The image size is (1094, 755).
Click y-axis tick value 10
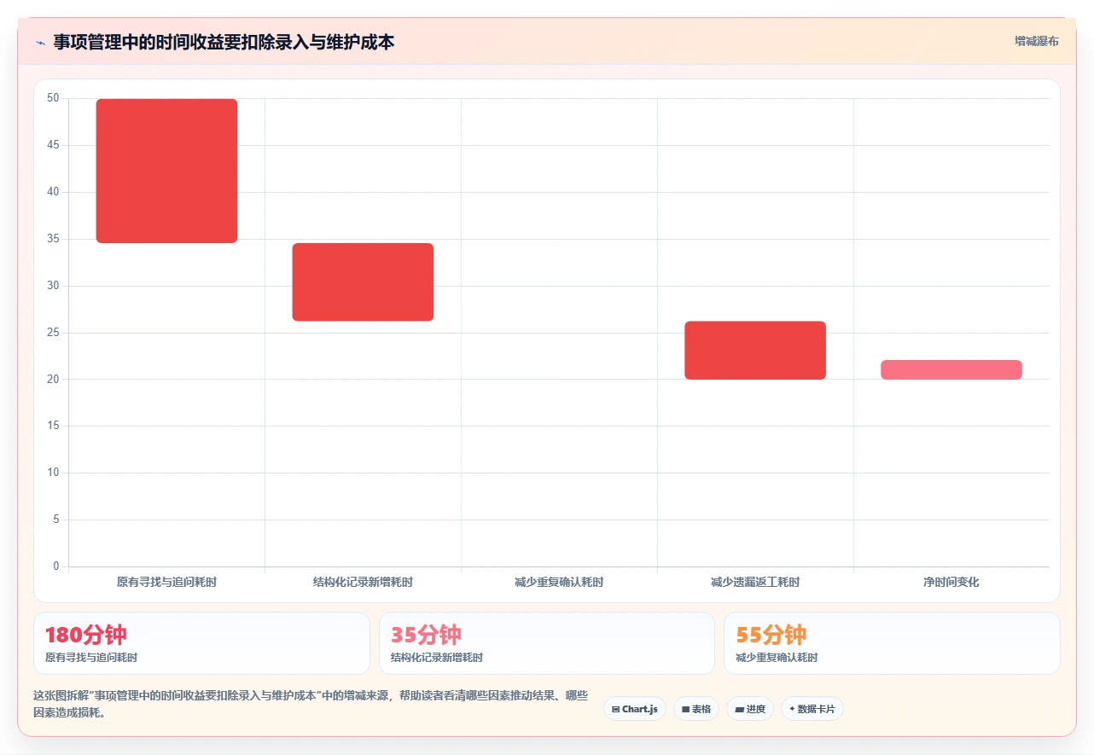[x=53, y=473]
